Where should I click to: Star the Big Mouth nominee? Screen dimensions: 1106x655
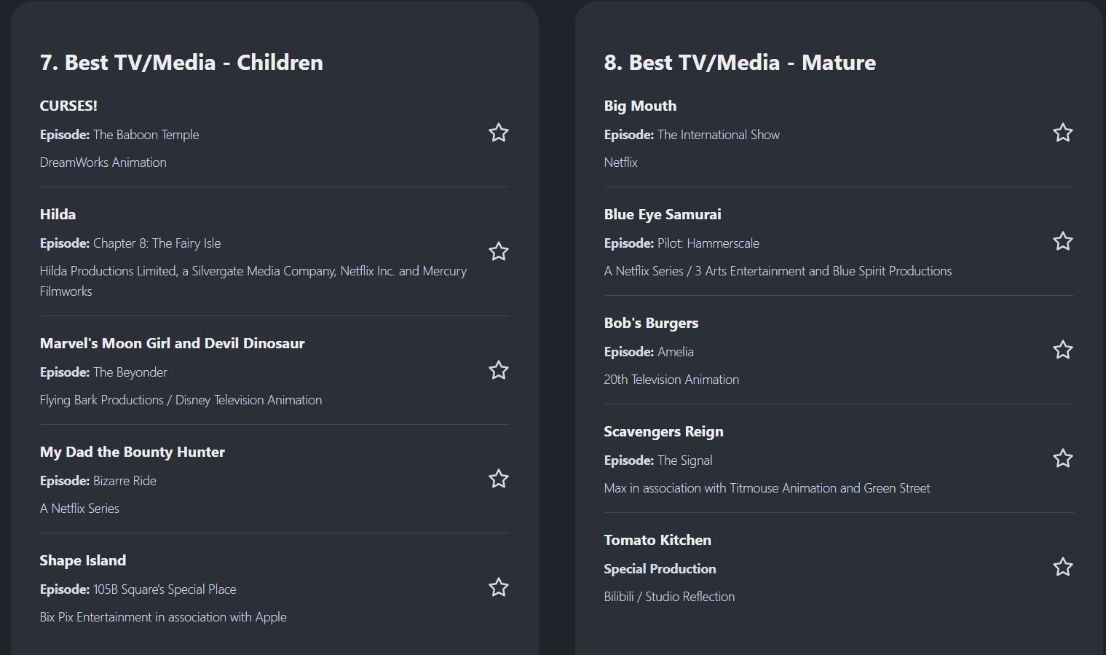click(x=1062, y=133)
